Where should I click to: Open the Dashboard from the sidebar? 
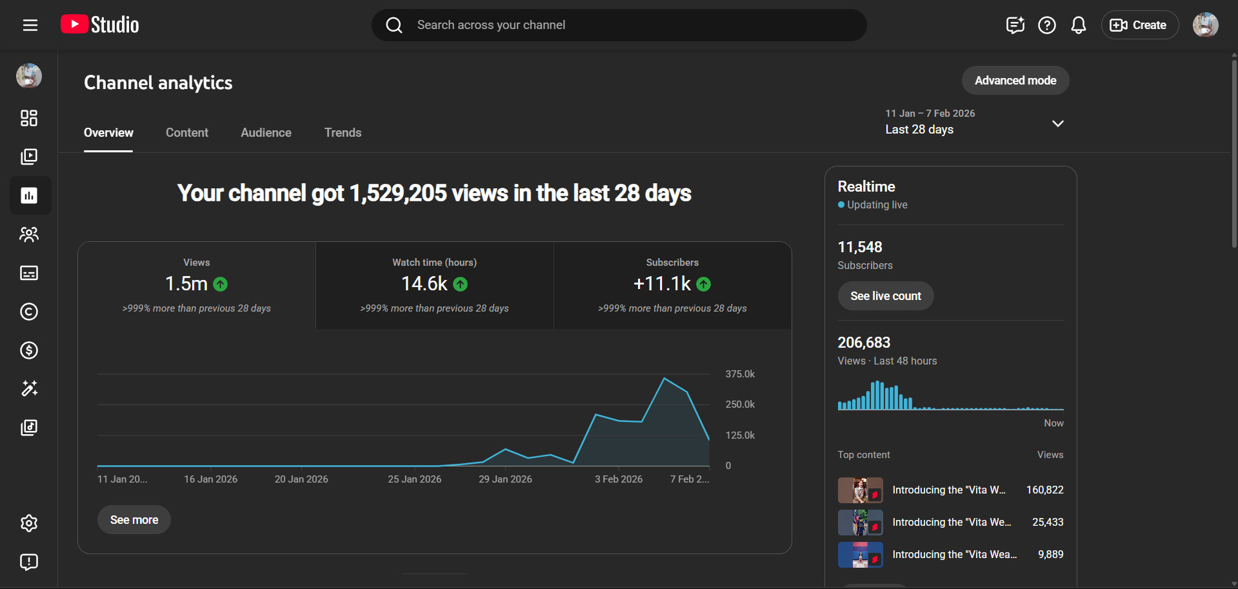coord(29,118)
